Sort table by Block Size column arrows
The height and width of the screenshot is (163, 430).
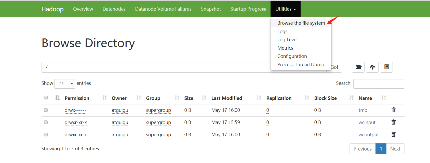click(x=351, y=98)
